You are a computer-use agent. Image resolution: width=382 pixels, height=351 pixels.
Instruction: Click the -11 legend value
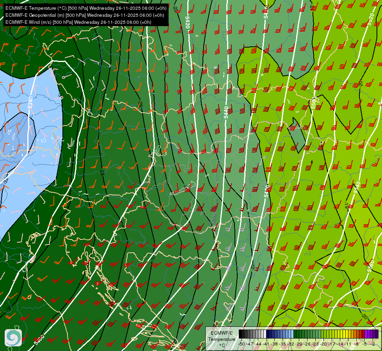point(348,344)
